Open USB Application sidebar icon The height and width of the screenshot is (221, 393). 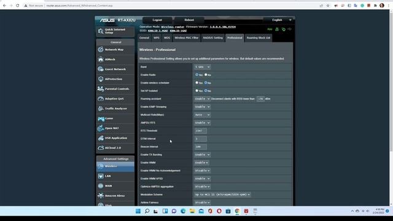(101, 138)
